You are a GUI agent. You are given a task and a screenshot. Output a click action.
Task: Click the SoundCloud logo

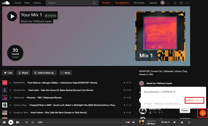pyautogui.click(x=6, y=3)
